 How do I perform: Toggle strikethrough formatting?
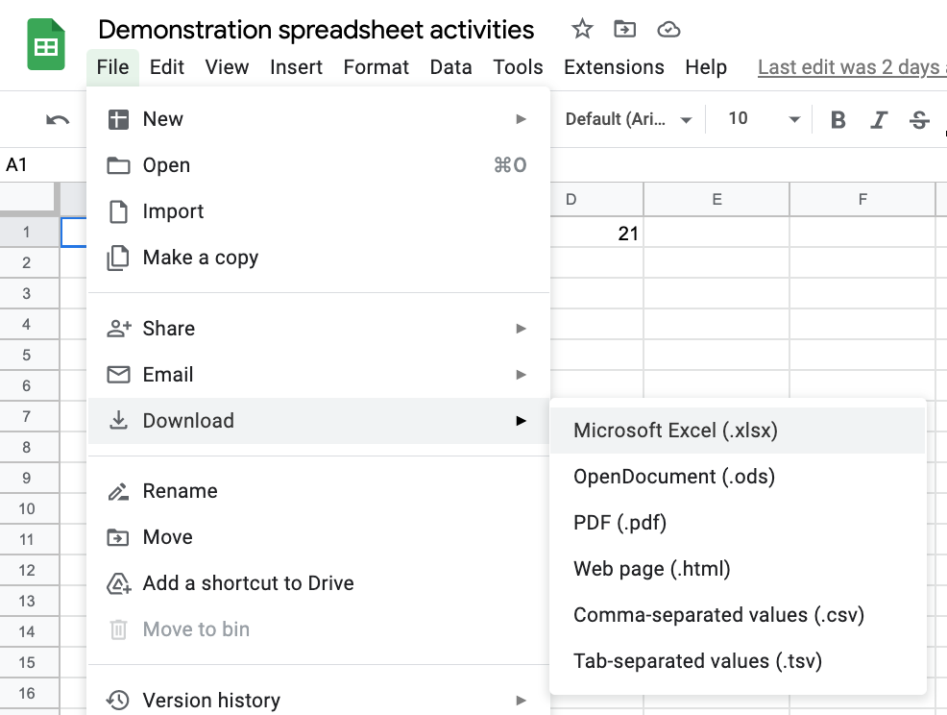[919, 120]
